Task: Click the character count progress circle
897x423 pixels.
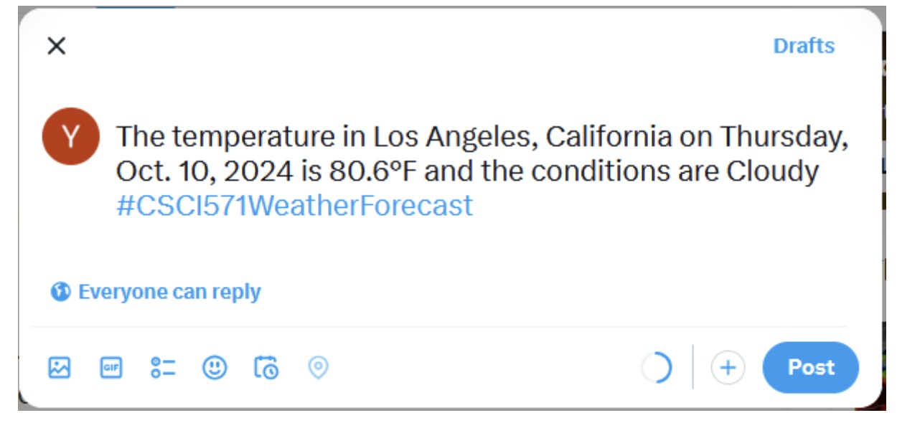Action: pyautogui.click(x=657, y=368)
